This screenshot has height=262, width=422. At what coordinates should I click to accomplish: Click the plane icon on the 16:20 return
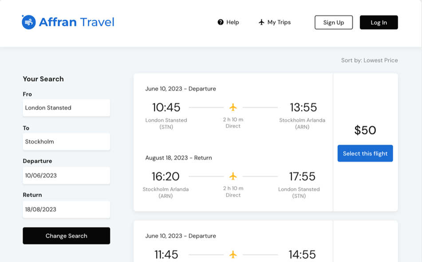coord(233,176)
